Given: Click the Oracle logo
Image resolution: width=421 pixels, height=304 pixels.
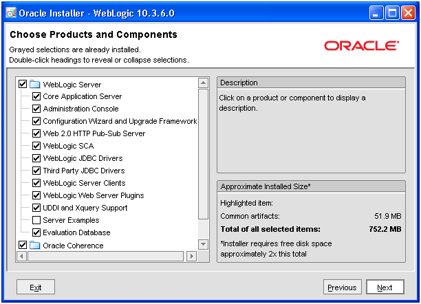Looking at the screenshot, I should click(x=361, y=45).
